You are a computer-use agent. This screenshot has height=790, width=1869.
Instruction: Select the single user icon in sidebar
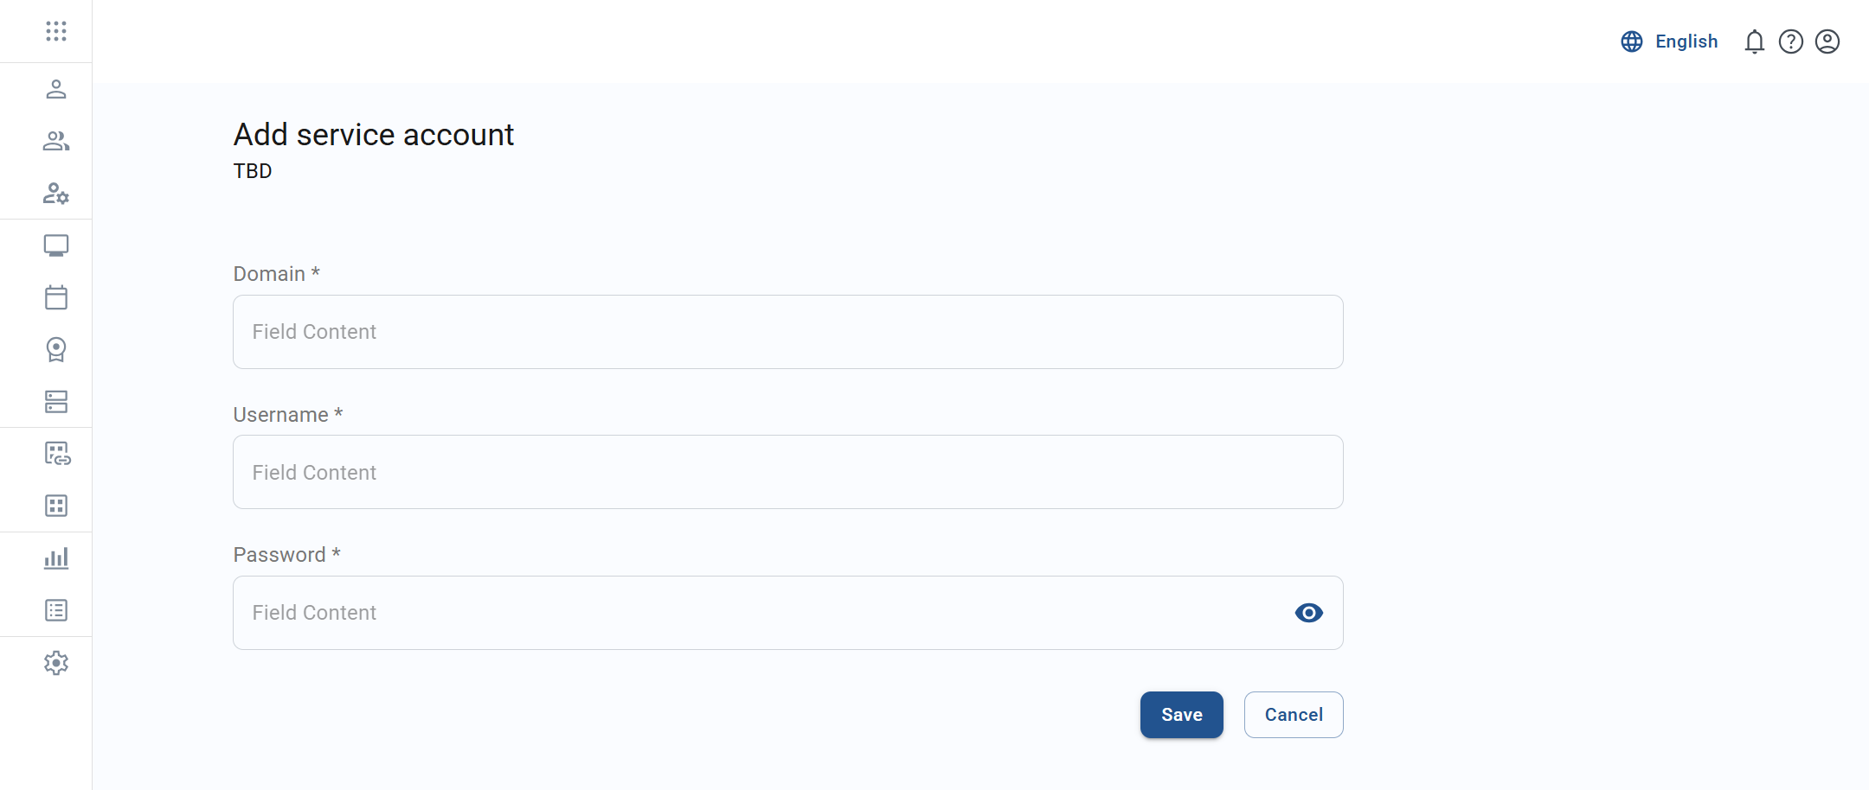57,89
